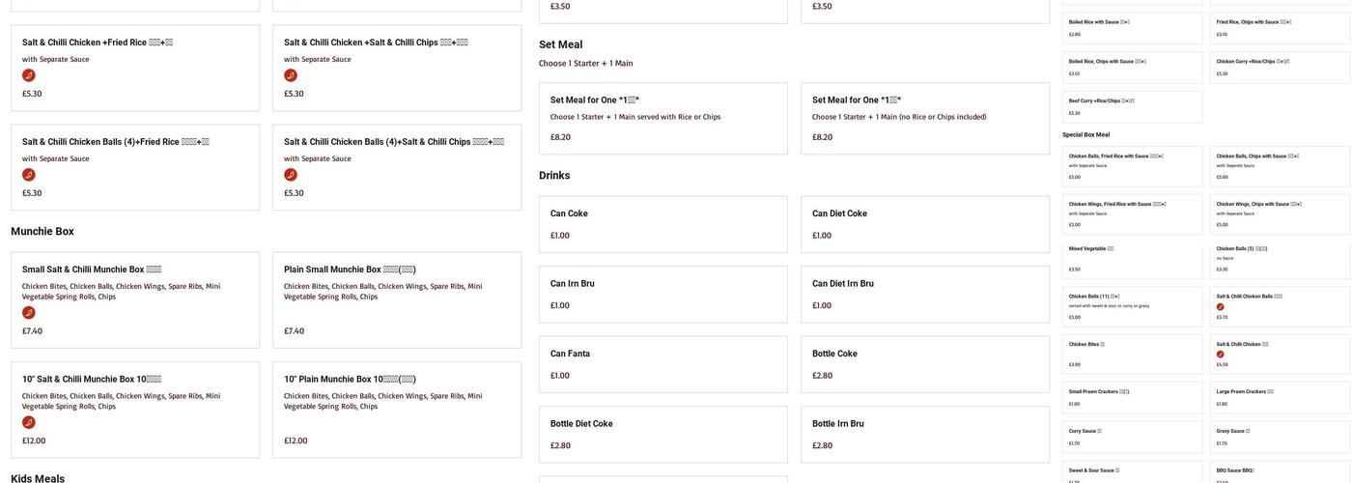Select Beef Curry +Rice/Chips in right panel
This screenshot has width=1352, height=483.
pyautogui.click(x=1132, y=106)
